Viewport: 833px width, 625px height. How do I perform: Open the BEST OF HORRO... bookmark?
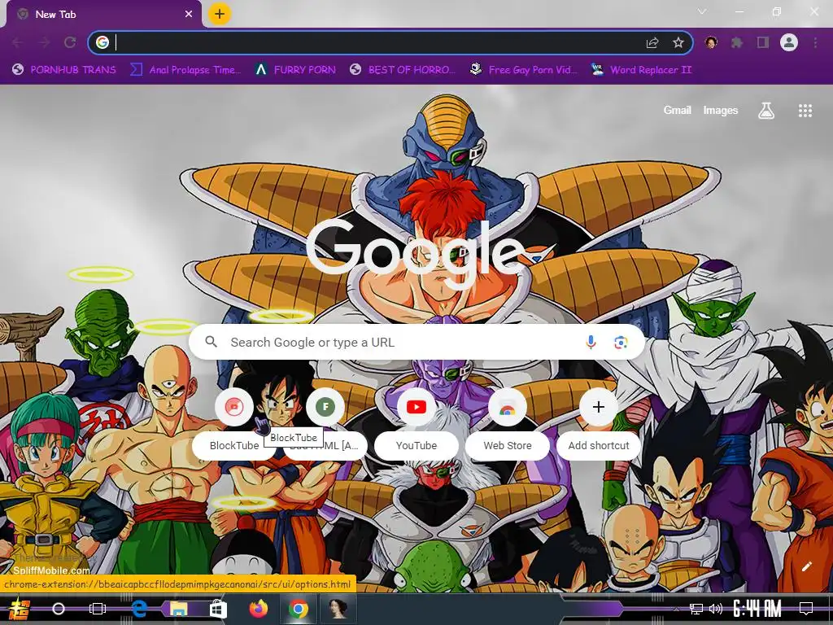pos(403,70)
